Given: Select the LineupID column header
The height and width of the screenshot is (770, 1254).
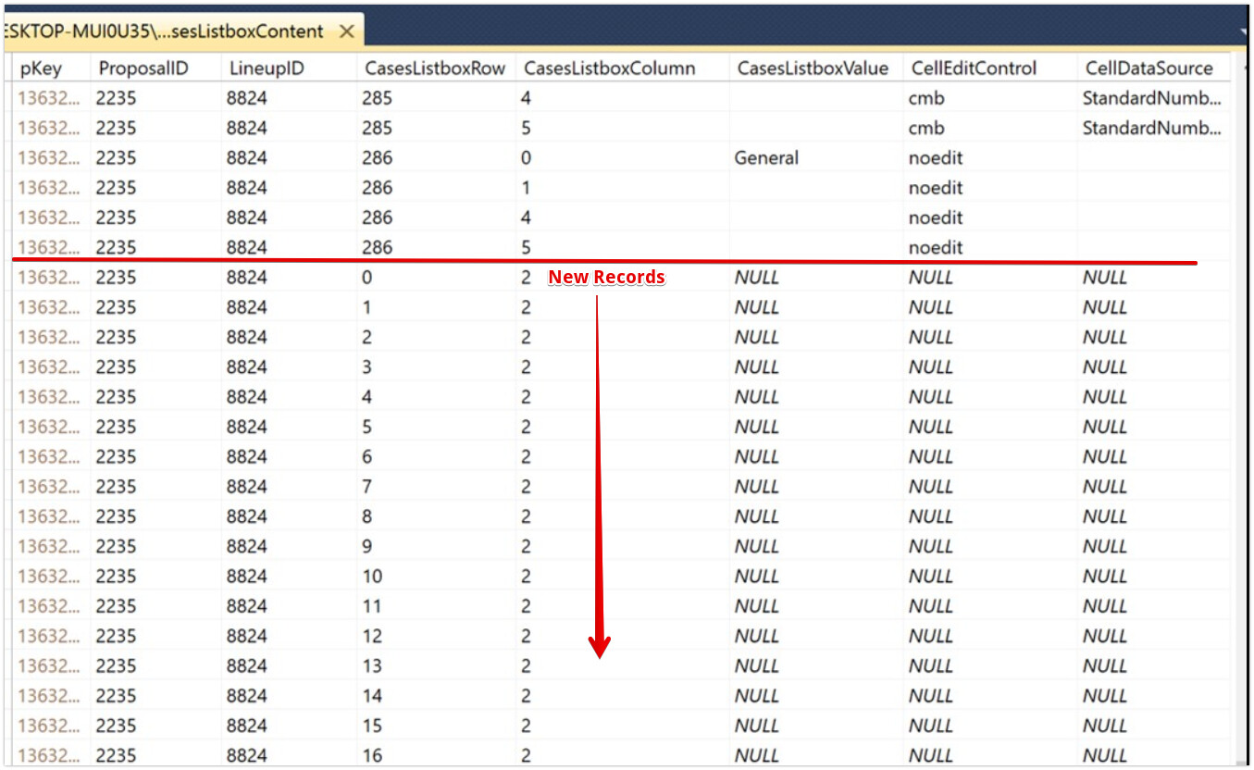Looking at the screenshot, I should tap(267, 68).
